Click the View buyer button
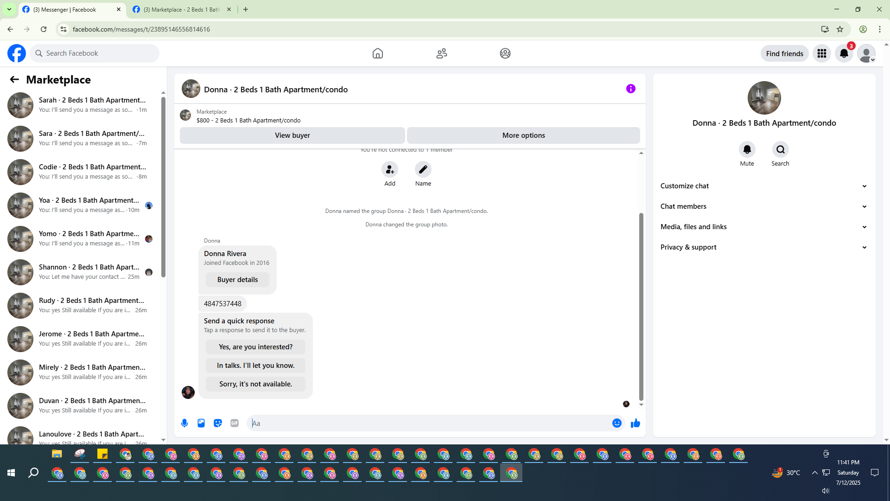Viewport: 890px width, 501px height. (x=292, y=135)
